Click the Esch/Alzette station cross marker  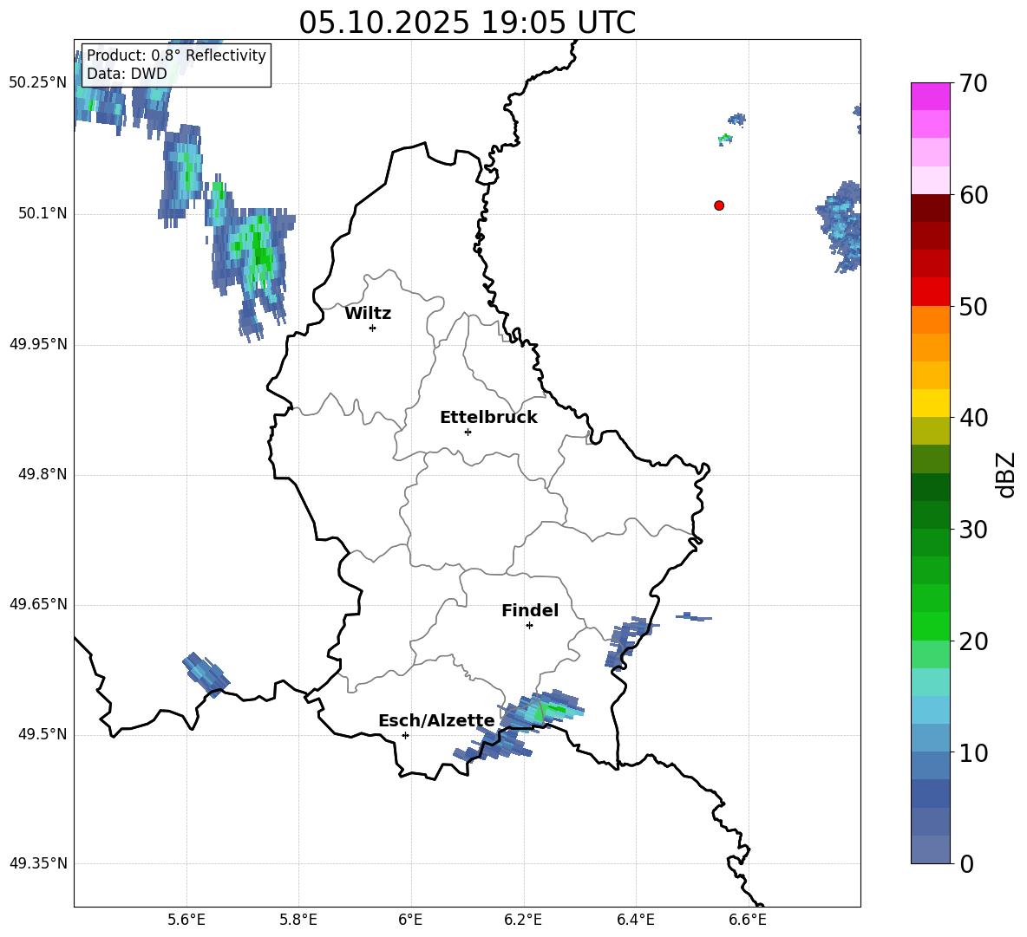405,735
